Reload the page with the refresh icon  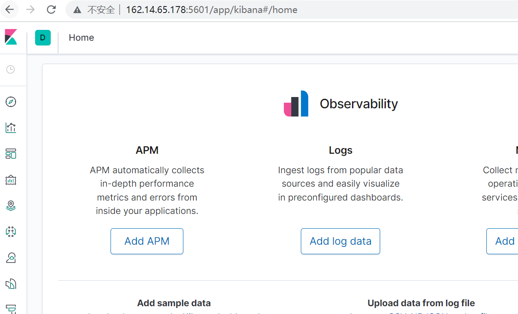click(x=51, y=10)
